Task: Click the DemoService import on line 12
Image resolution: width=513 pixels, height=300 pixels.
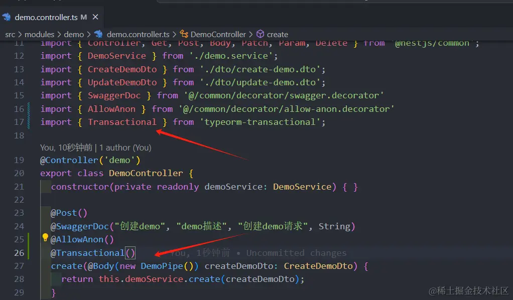Action: 117,56
